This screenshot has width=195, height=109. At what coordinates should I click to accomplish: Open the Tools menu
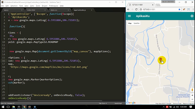[x=38, y=6]
